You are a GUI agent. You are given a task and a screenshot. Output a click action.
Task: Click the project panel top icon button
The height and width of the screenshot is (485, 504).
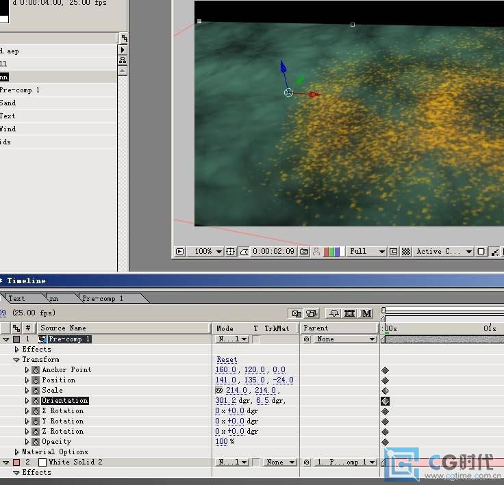click(x=124, y=38)
